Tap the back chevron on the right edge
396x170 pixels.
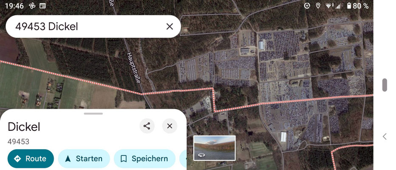click(x=385, y=137)
